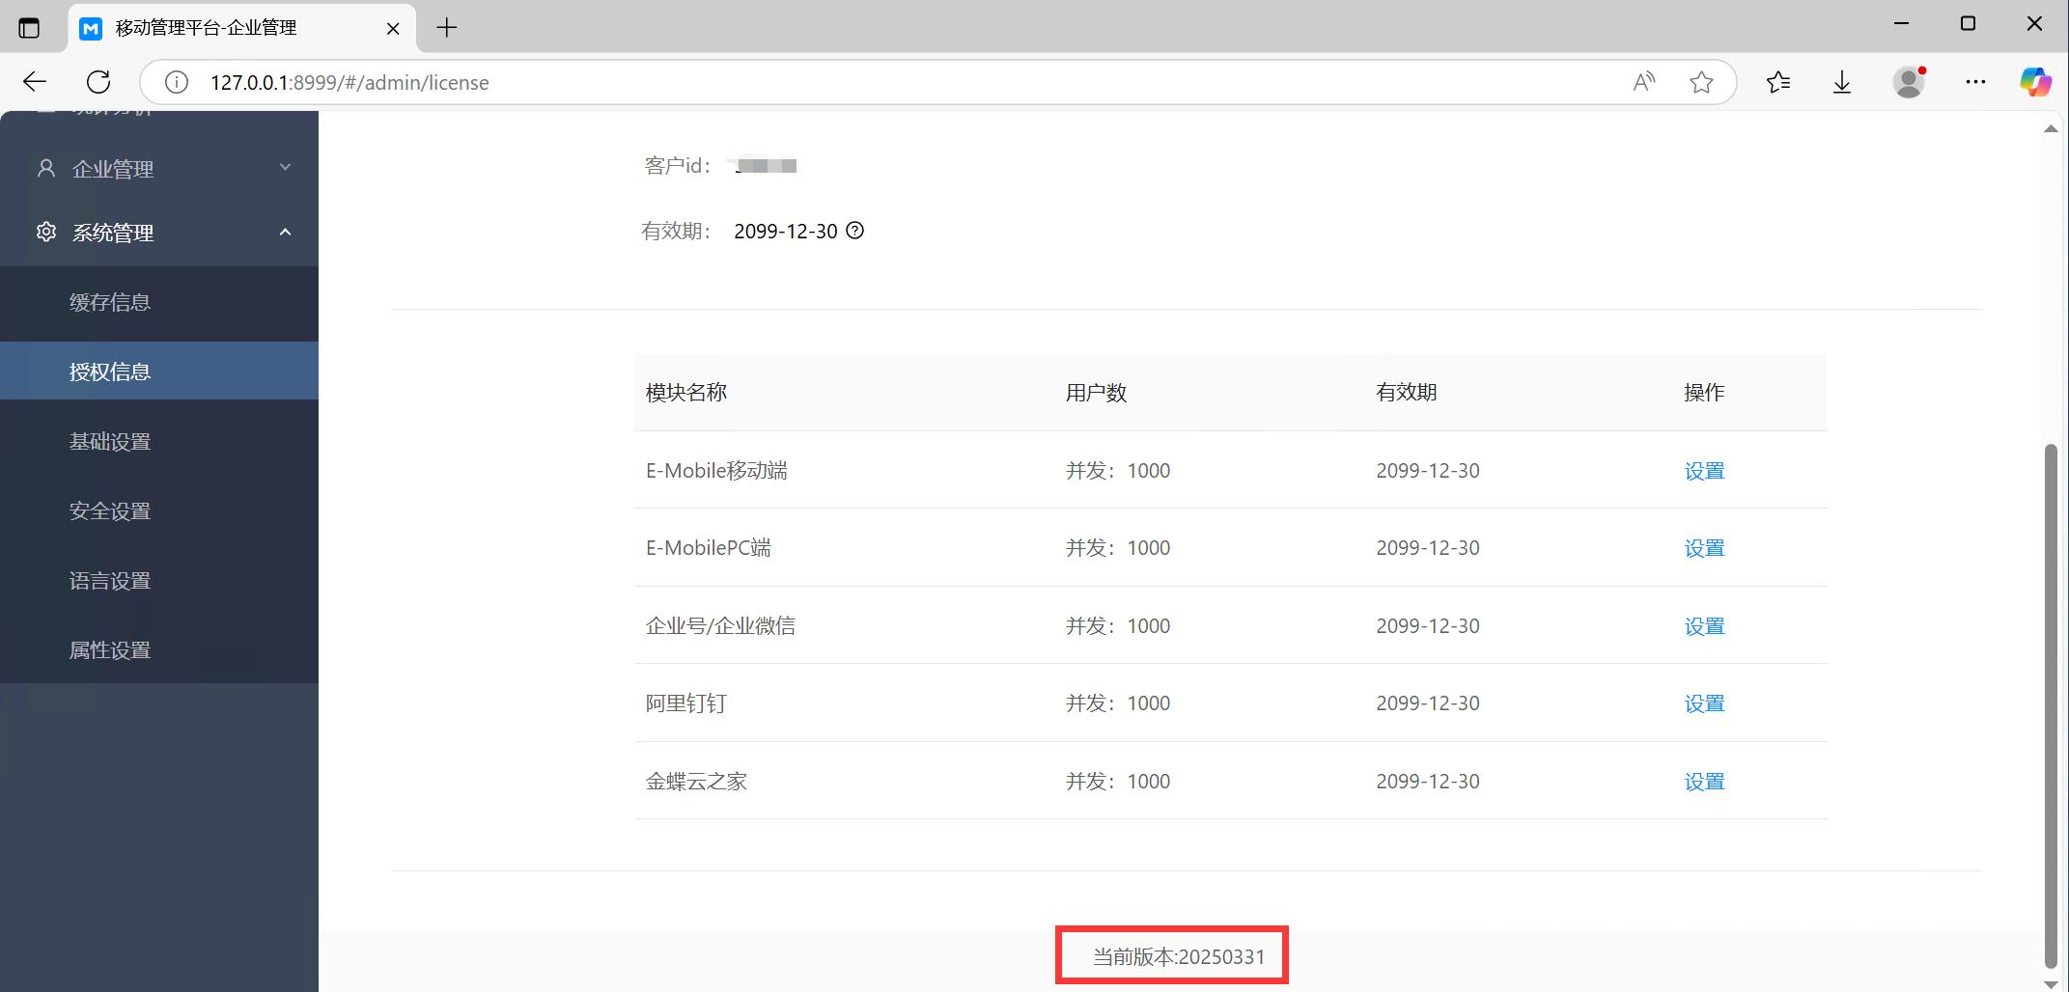Click the browser back arrow
This screenshot has width=2069, height=992.
[x=35, y=82]
